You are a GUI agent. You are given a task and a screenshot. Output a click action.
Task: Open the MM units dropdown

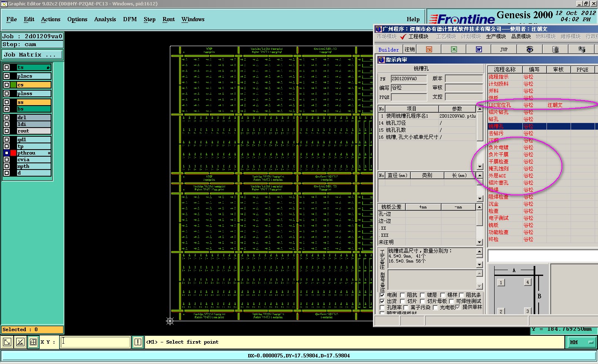coord(581,342)
